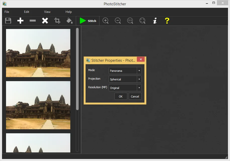Set zoom to 1:1 actual size
This screenshot has height=161, width=230.
click(x=130, y=21)
